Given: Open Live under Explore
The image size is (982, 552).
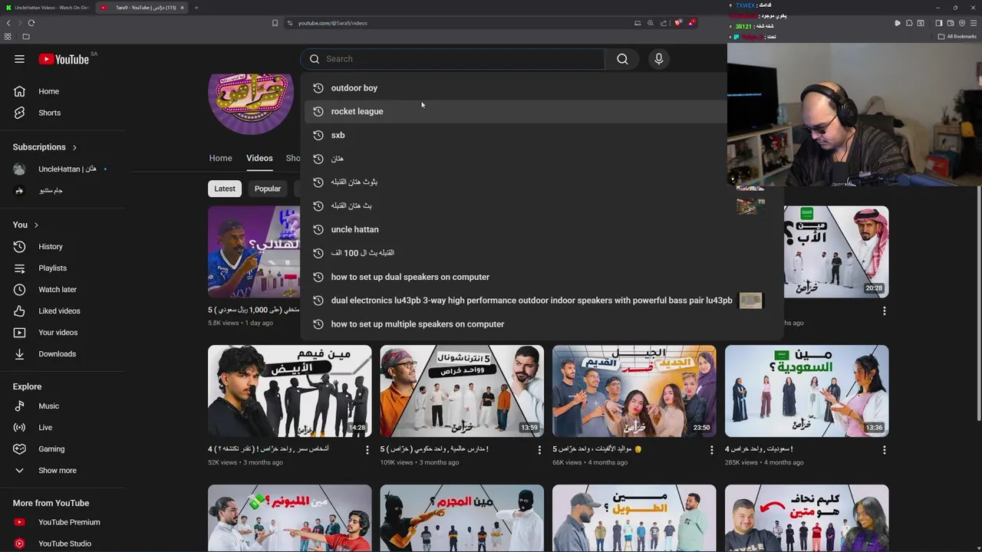Looking at the screenshot, I should 45,428.
